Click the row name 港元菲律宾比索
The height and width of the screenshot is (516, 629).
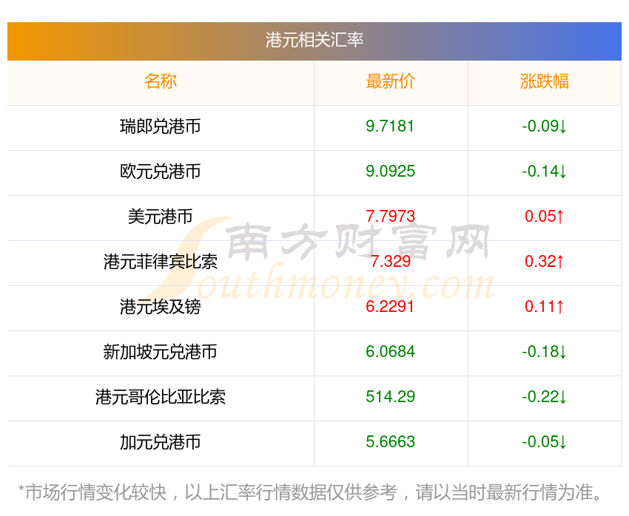click(161, 262)
